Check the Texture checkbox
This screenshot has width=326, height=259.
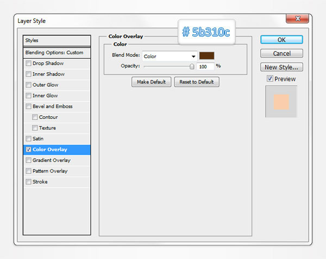35,128
